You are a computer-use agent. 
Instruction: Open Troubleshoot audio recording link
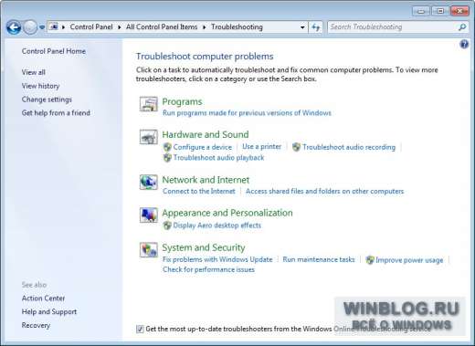pyautogui.click(x=349, y=147)
